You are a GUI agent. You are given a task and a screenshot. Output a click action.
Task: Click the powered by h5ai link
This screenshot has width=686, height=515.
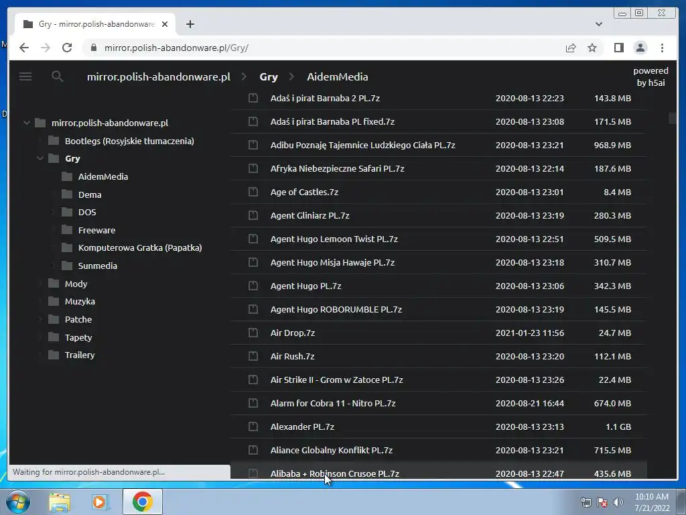tap(650, 76)
